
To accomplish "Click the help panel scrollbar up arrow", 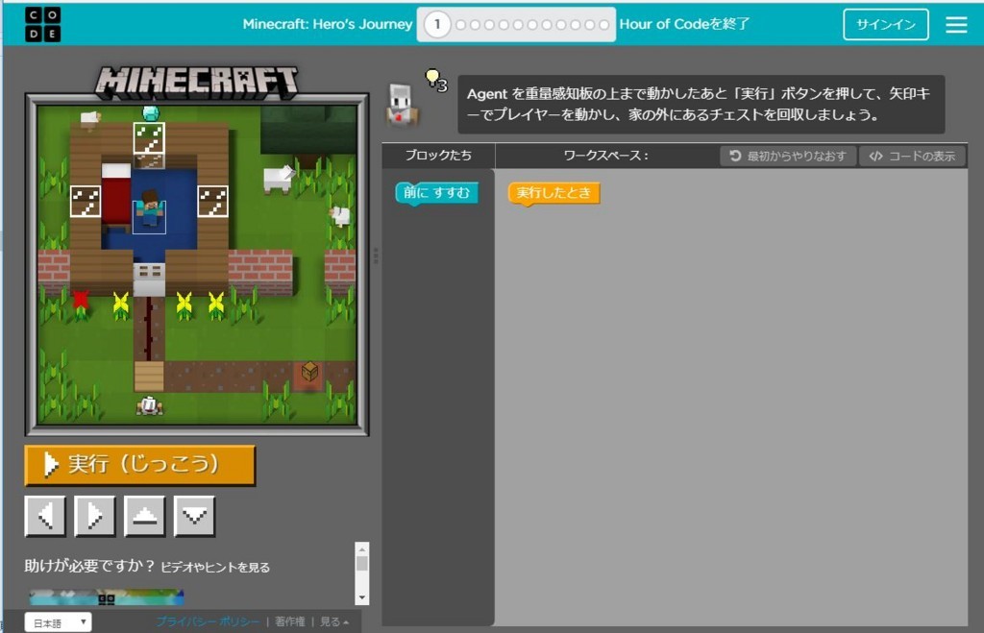I will 361,548.
